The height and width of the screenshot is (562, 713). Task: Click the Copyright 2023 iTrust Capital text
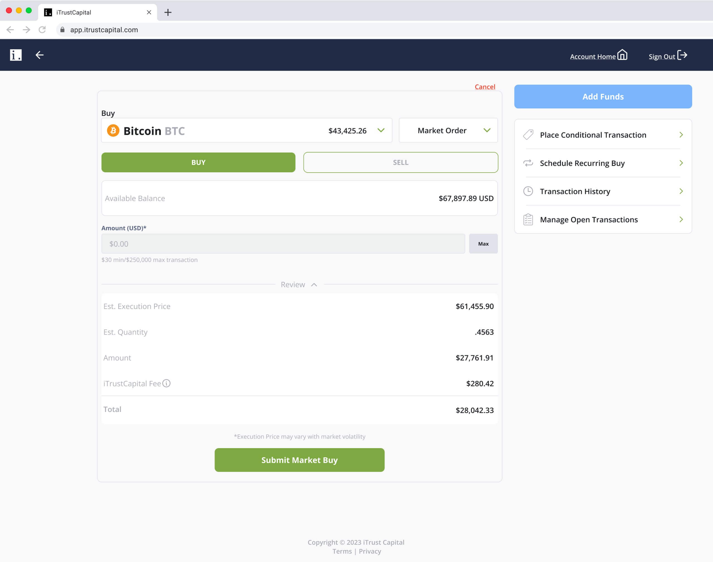[356, 542]
